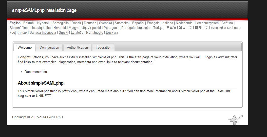Screen dimensions: 267x137
Task: Select Svenska language
Action: click(x=106, y=23)
